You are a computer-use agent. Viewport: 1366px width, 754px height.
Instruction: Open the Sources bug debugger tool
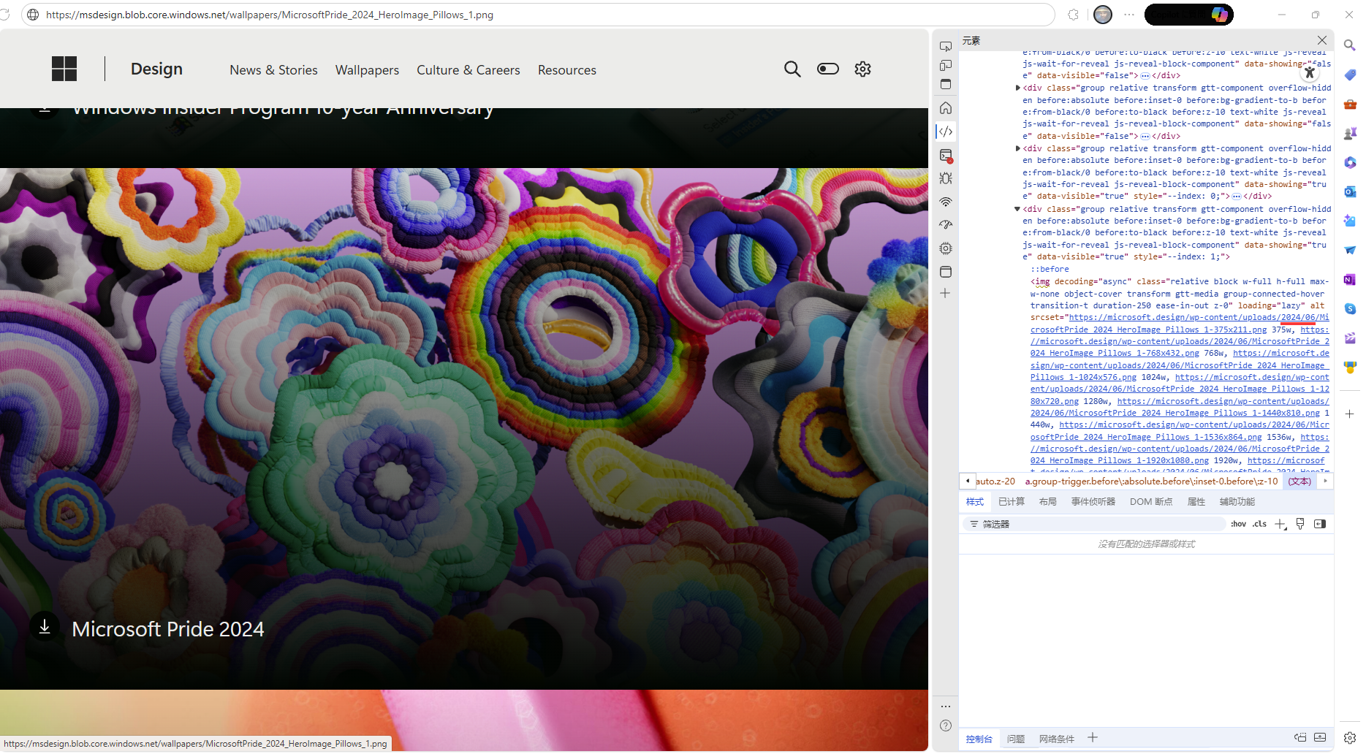point(946,178)
